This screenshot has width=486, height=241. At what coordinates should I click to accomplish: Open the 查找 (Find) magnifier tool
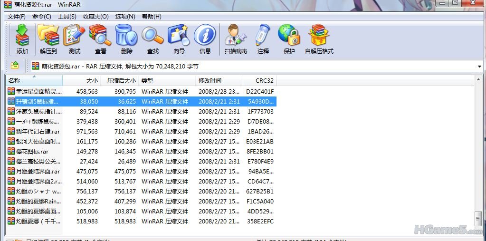tap(152, 39)
